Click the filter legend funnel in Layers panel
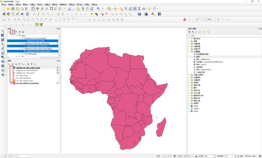The image size is (262, 158). [x=19, y=64]
